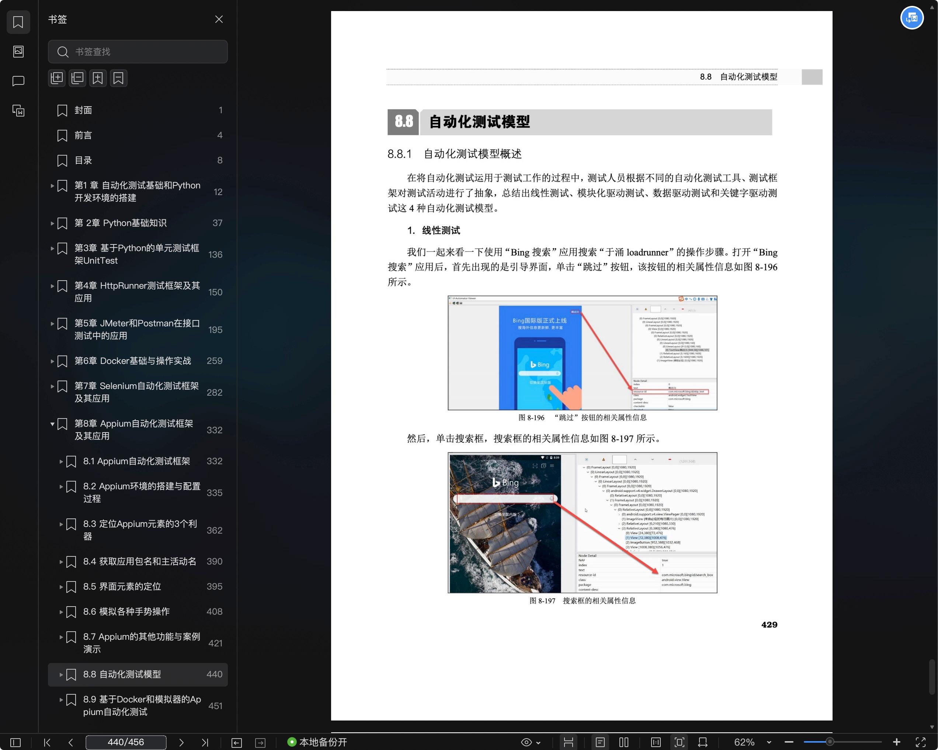Image resolution: width=938 pixels, height=750 pixels.
Task: Expand 第1章 自动化测试基础 bookmark
Action: tap(52, 186)
